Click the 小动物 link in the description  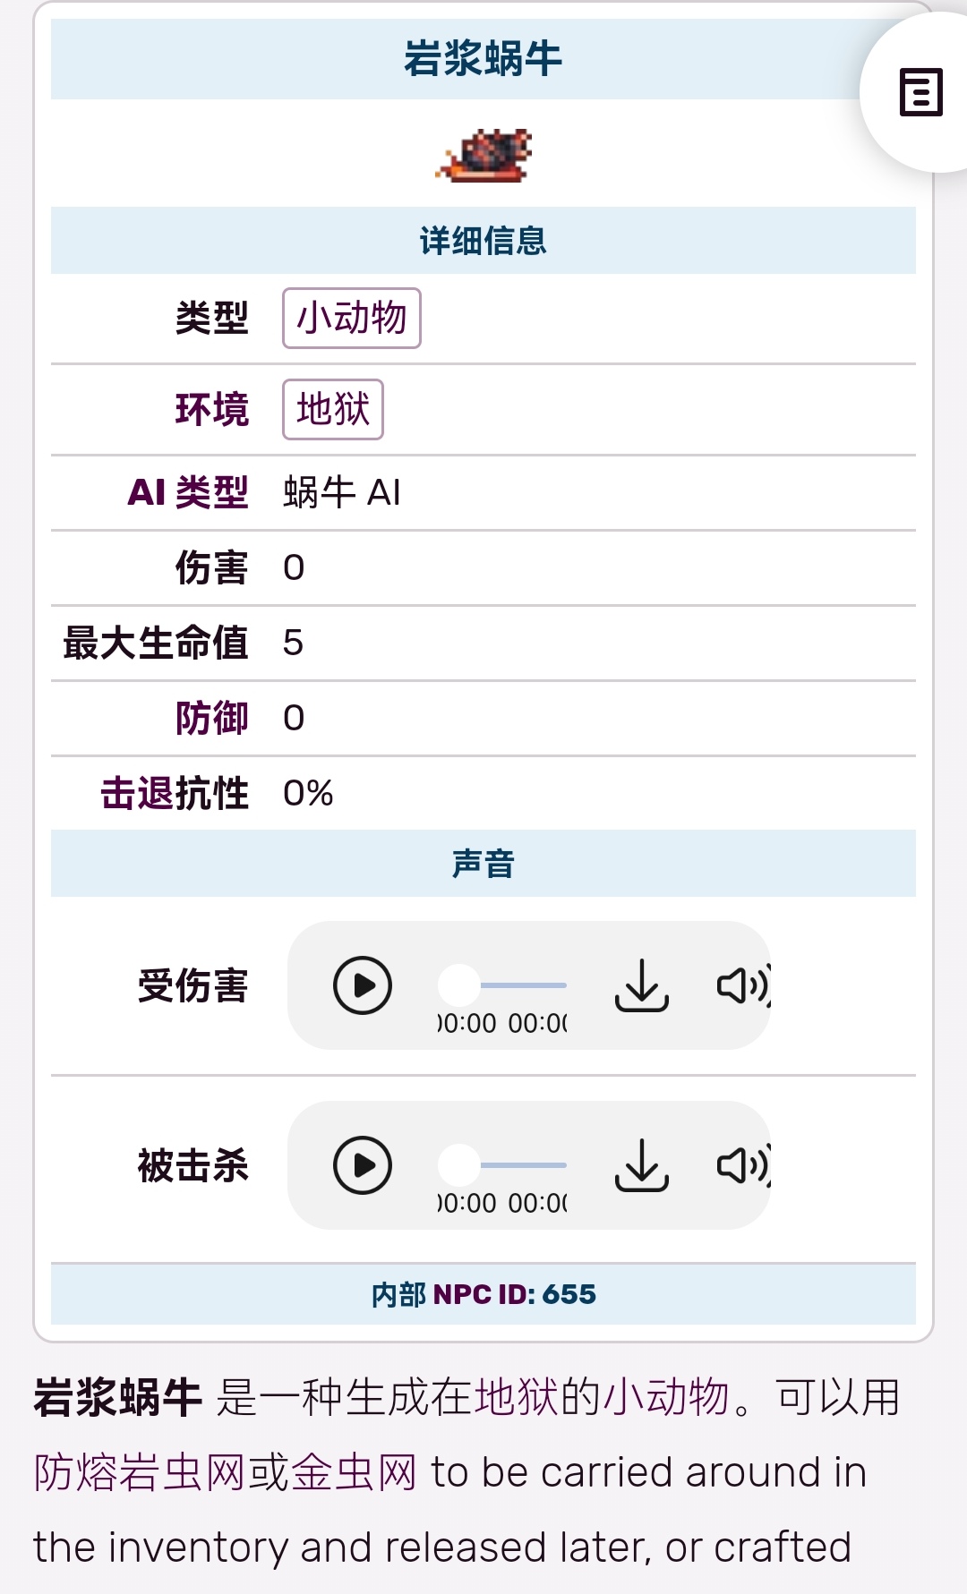[667, 1397]
